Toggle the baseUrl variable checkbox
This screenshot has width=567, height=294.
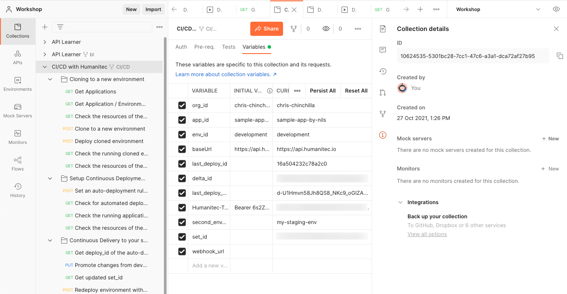182,149
